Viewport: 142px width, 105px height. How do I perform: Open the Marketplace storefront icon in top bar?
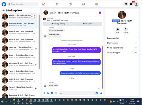click(83, 4)
